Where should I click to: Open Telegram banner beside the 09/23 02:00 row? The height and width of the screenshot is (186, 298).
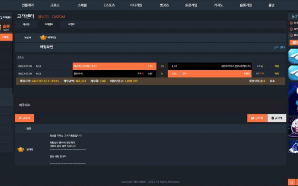pos(293,73)
